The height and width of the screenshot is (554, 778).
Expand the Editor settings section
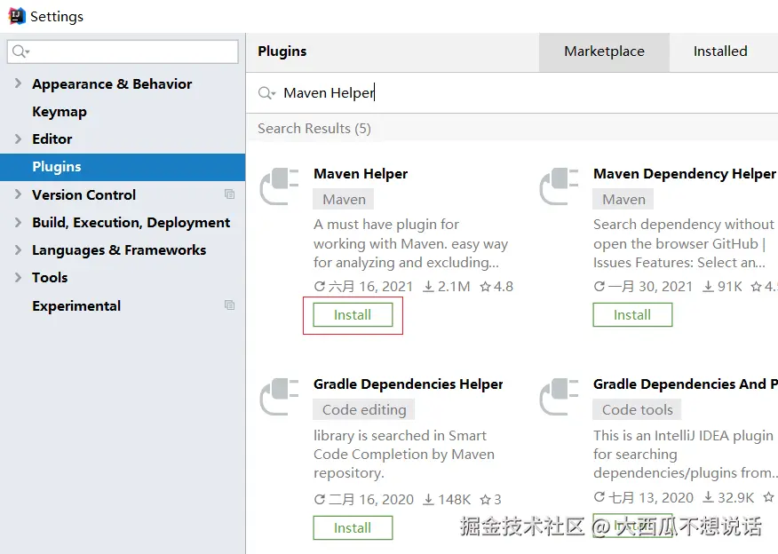[x=18, y=138]
